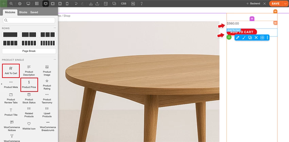Click the redo arrow in toolbar
The height and width of the screenshot is (142, 289).
(x=82, y=3)
